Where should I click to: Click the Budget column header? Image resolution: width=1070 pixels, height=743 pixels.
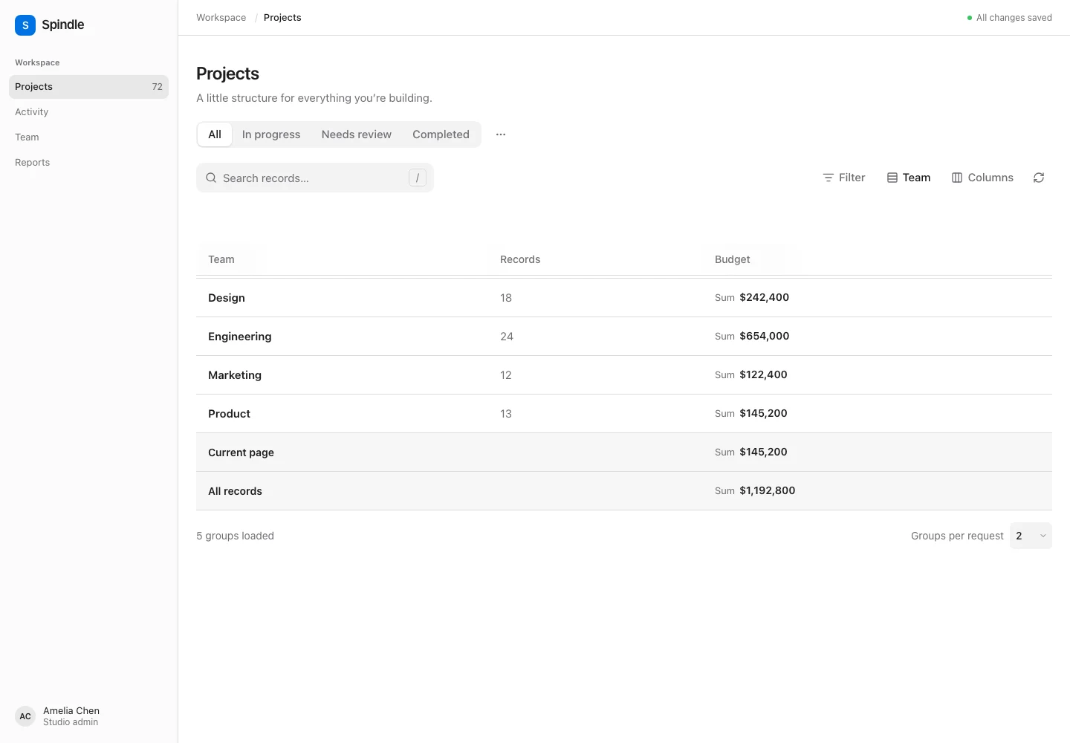click(x=733, y=259)
